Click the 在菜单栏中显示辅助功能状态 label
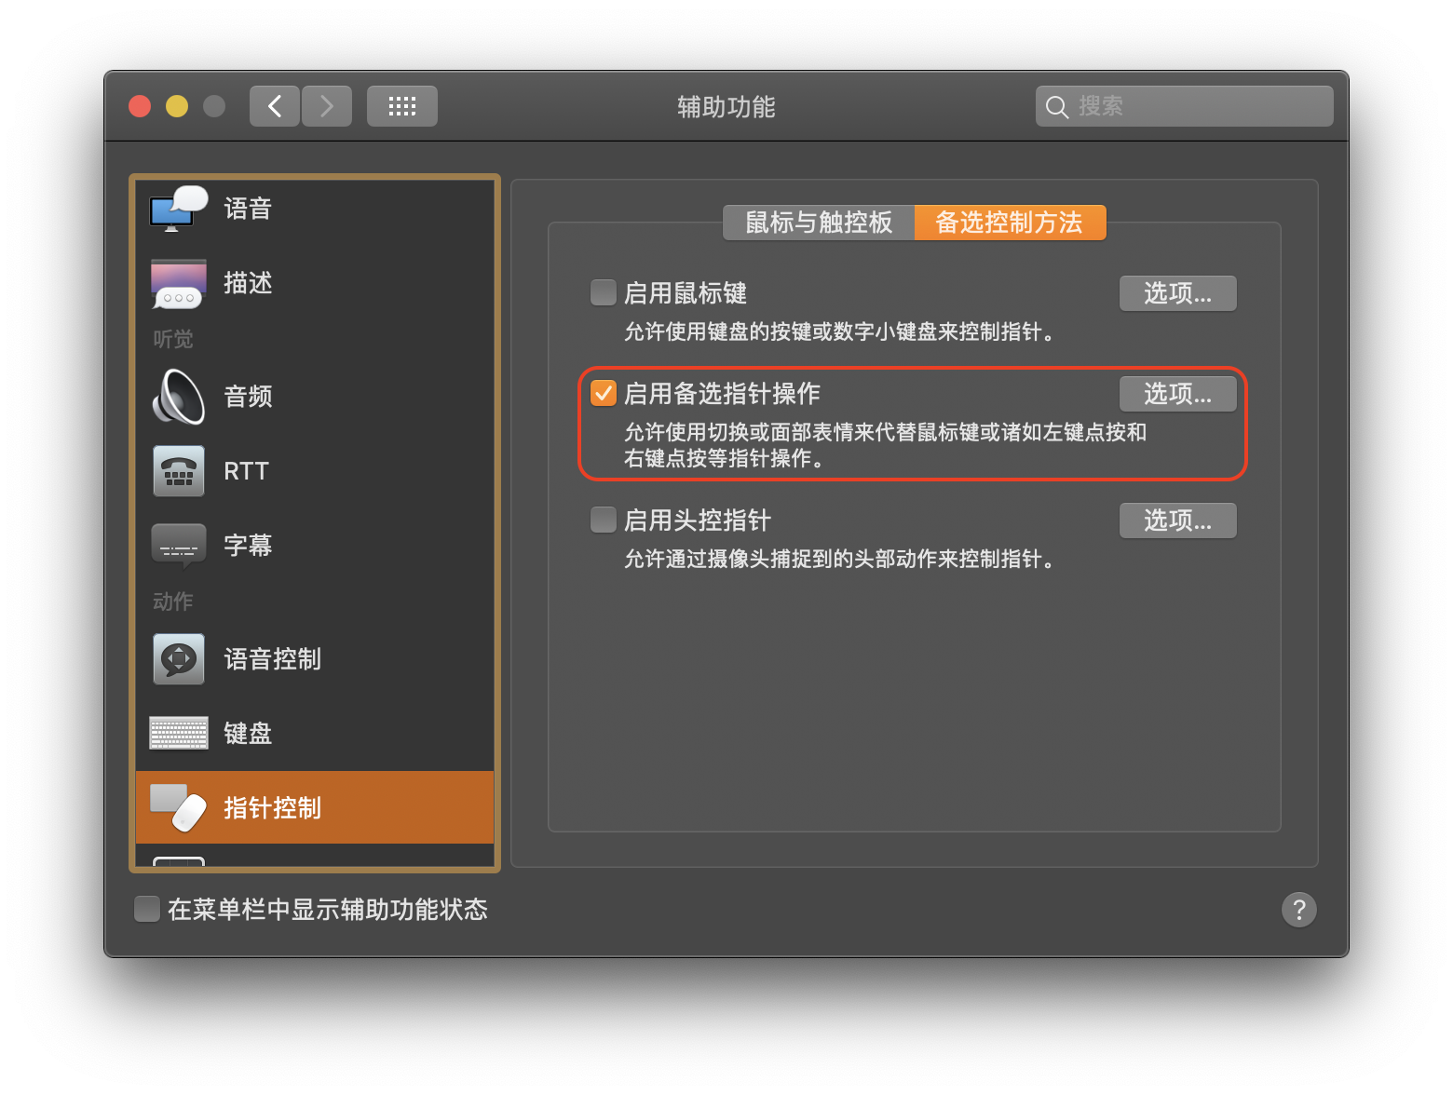1453x1095 pixels. point(328,910)
